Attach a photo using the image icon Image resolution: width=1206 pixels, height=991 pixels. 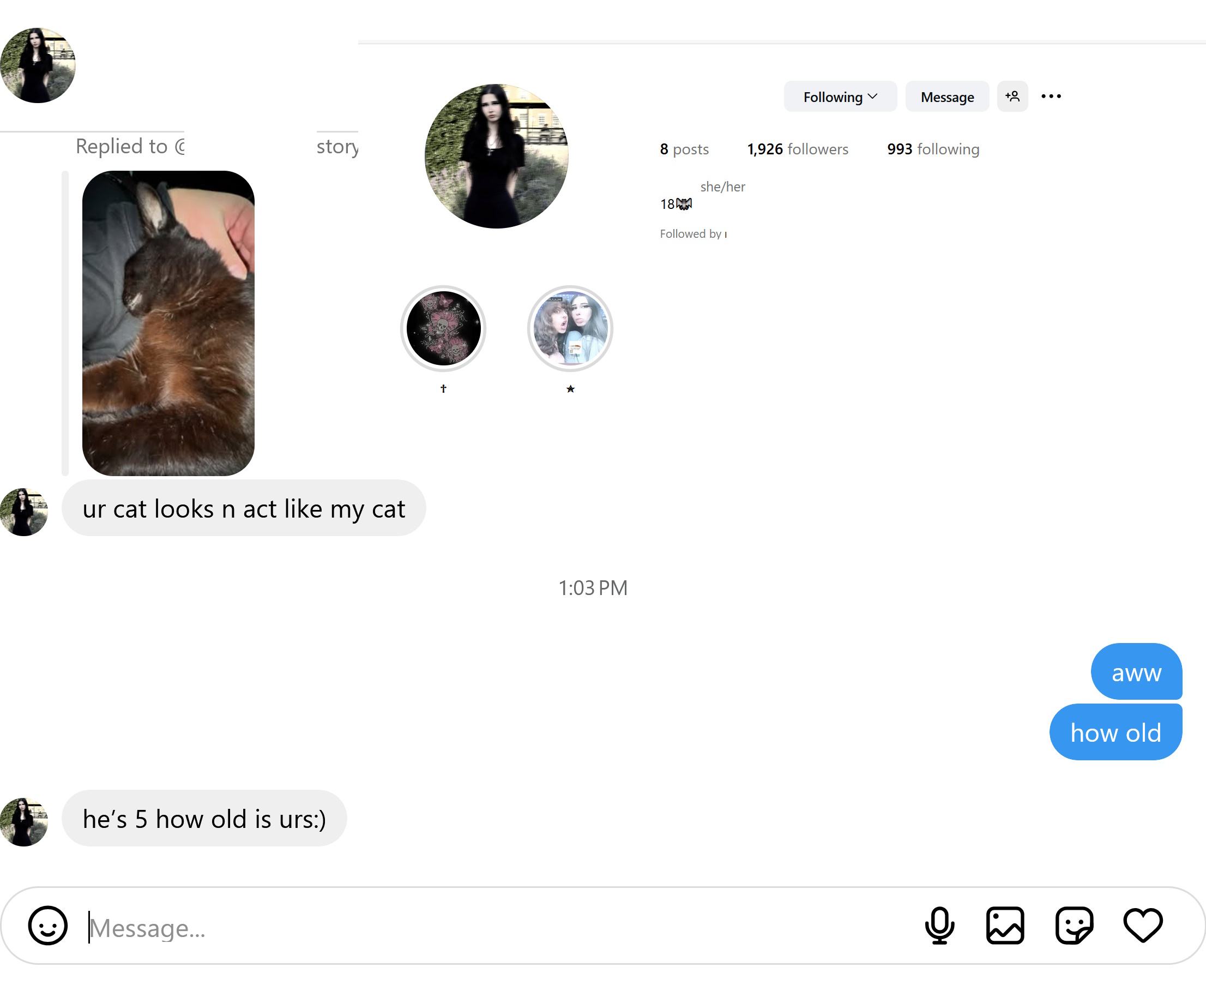[1005, 926]
